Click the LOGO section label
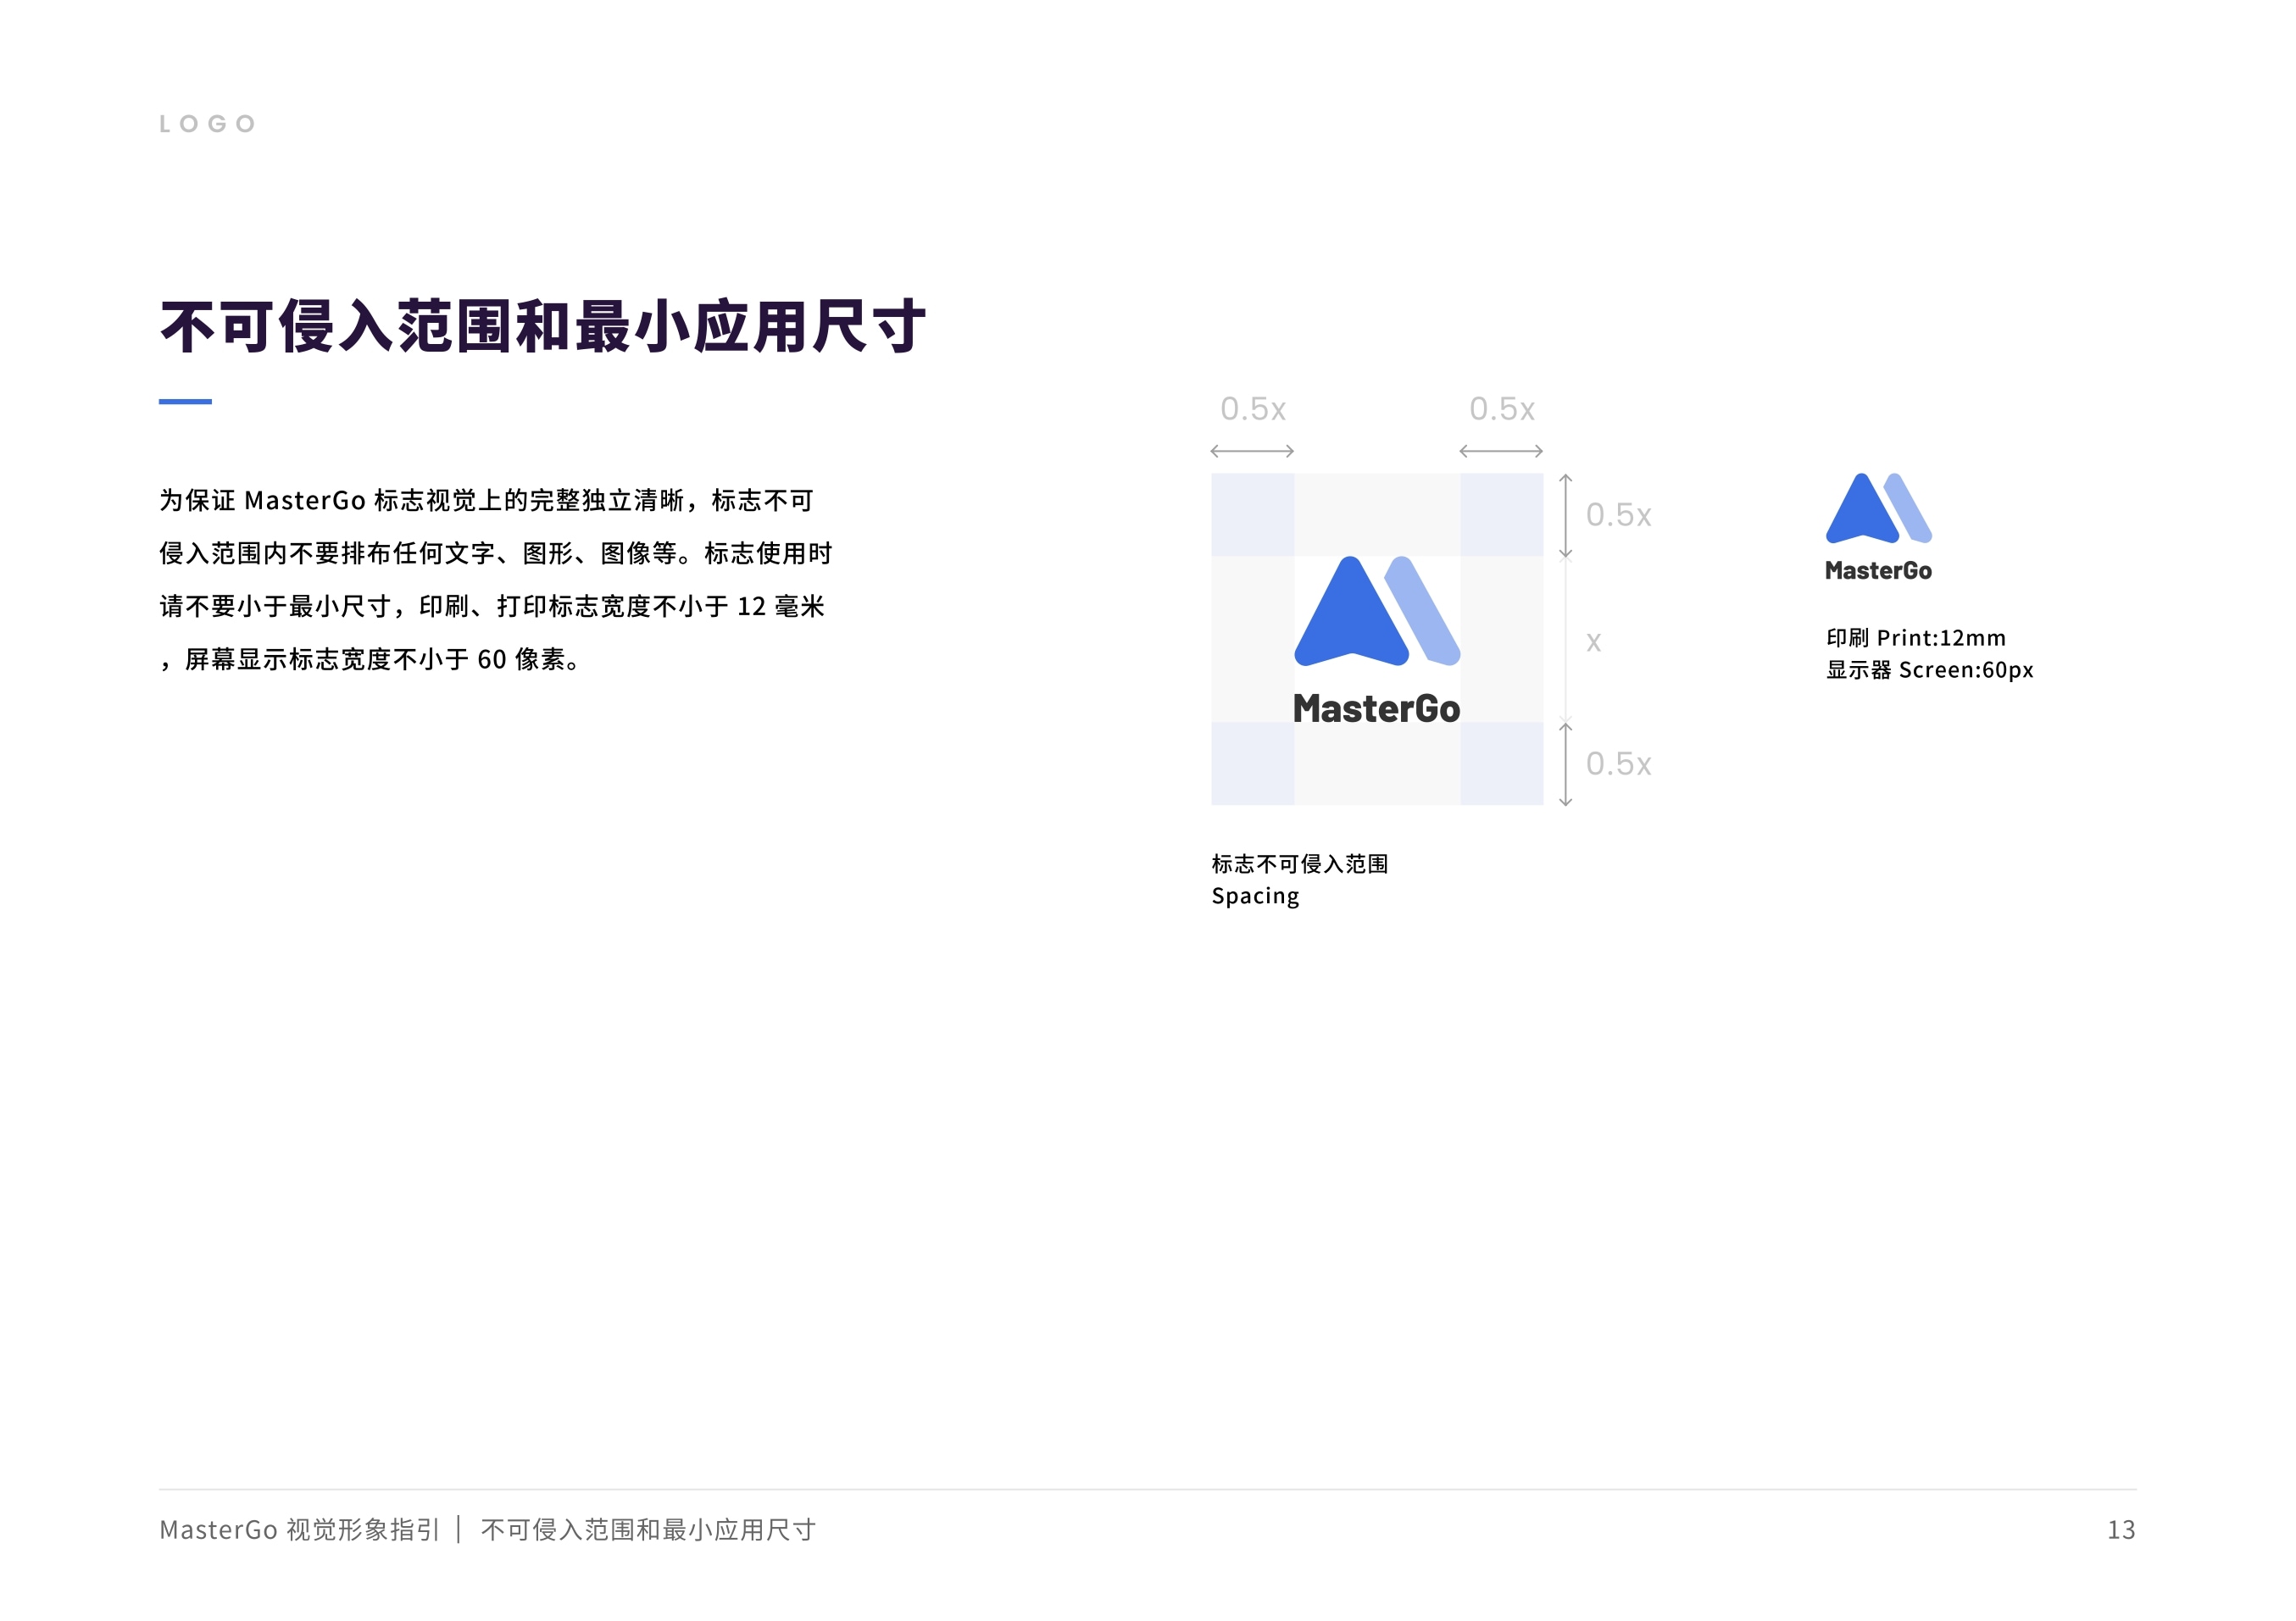The image size is (2296, 1621). (208, 124)
